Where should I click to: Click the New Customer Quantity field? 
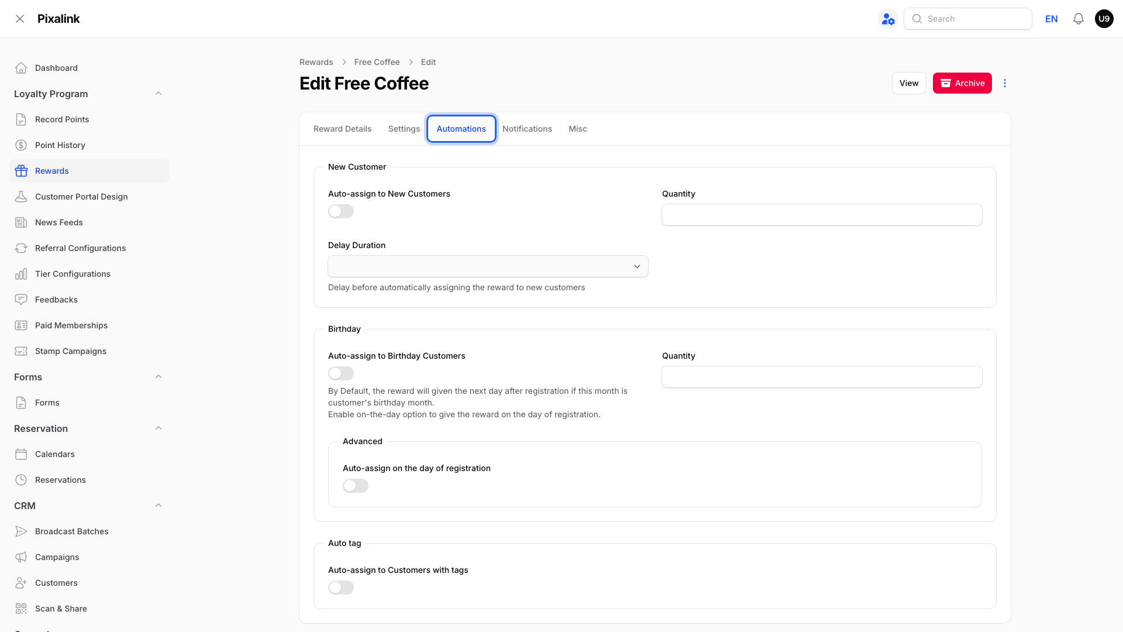coord(822,215)
